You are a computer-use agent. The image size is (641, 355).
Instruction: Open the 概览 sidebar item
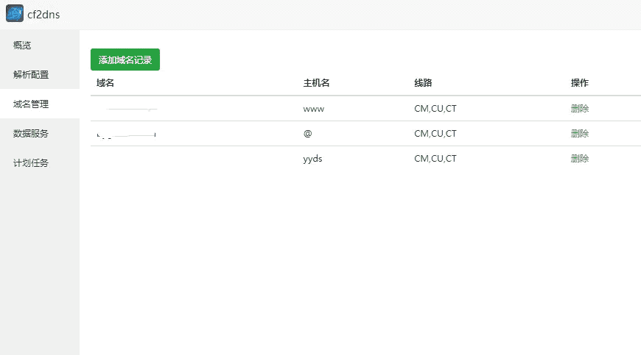[x=40, y=46]
